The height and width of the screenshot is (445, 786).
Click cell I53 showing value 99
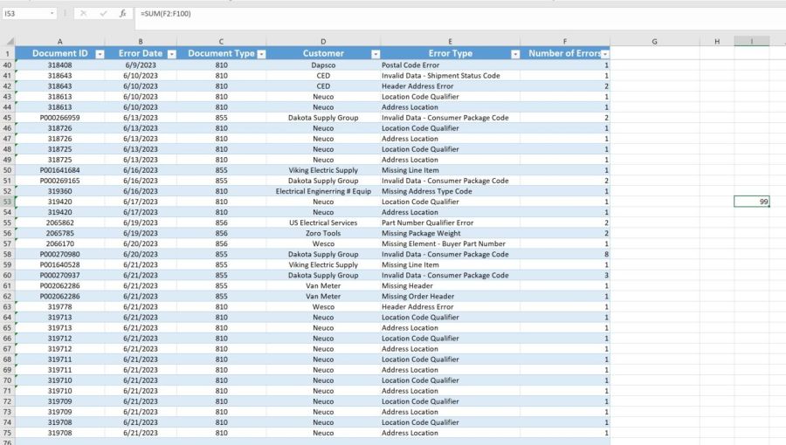[x=752, y=202]
